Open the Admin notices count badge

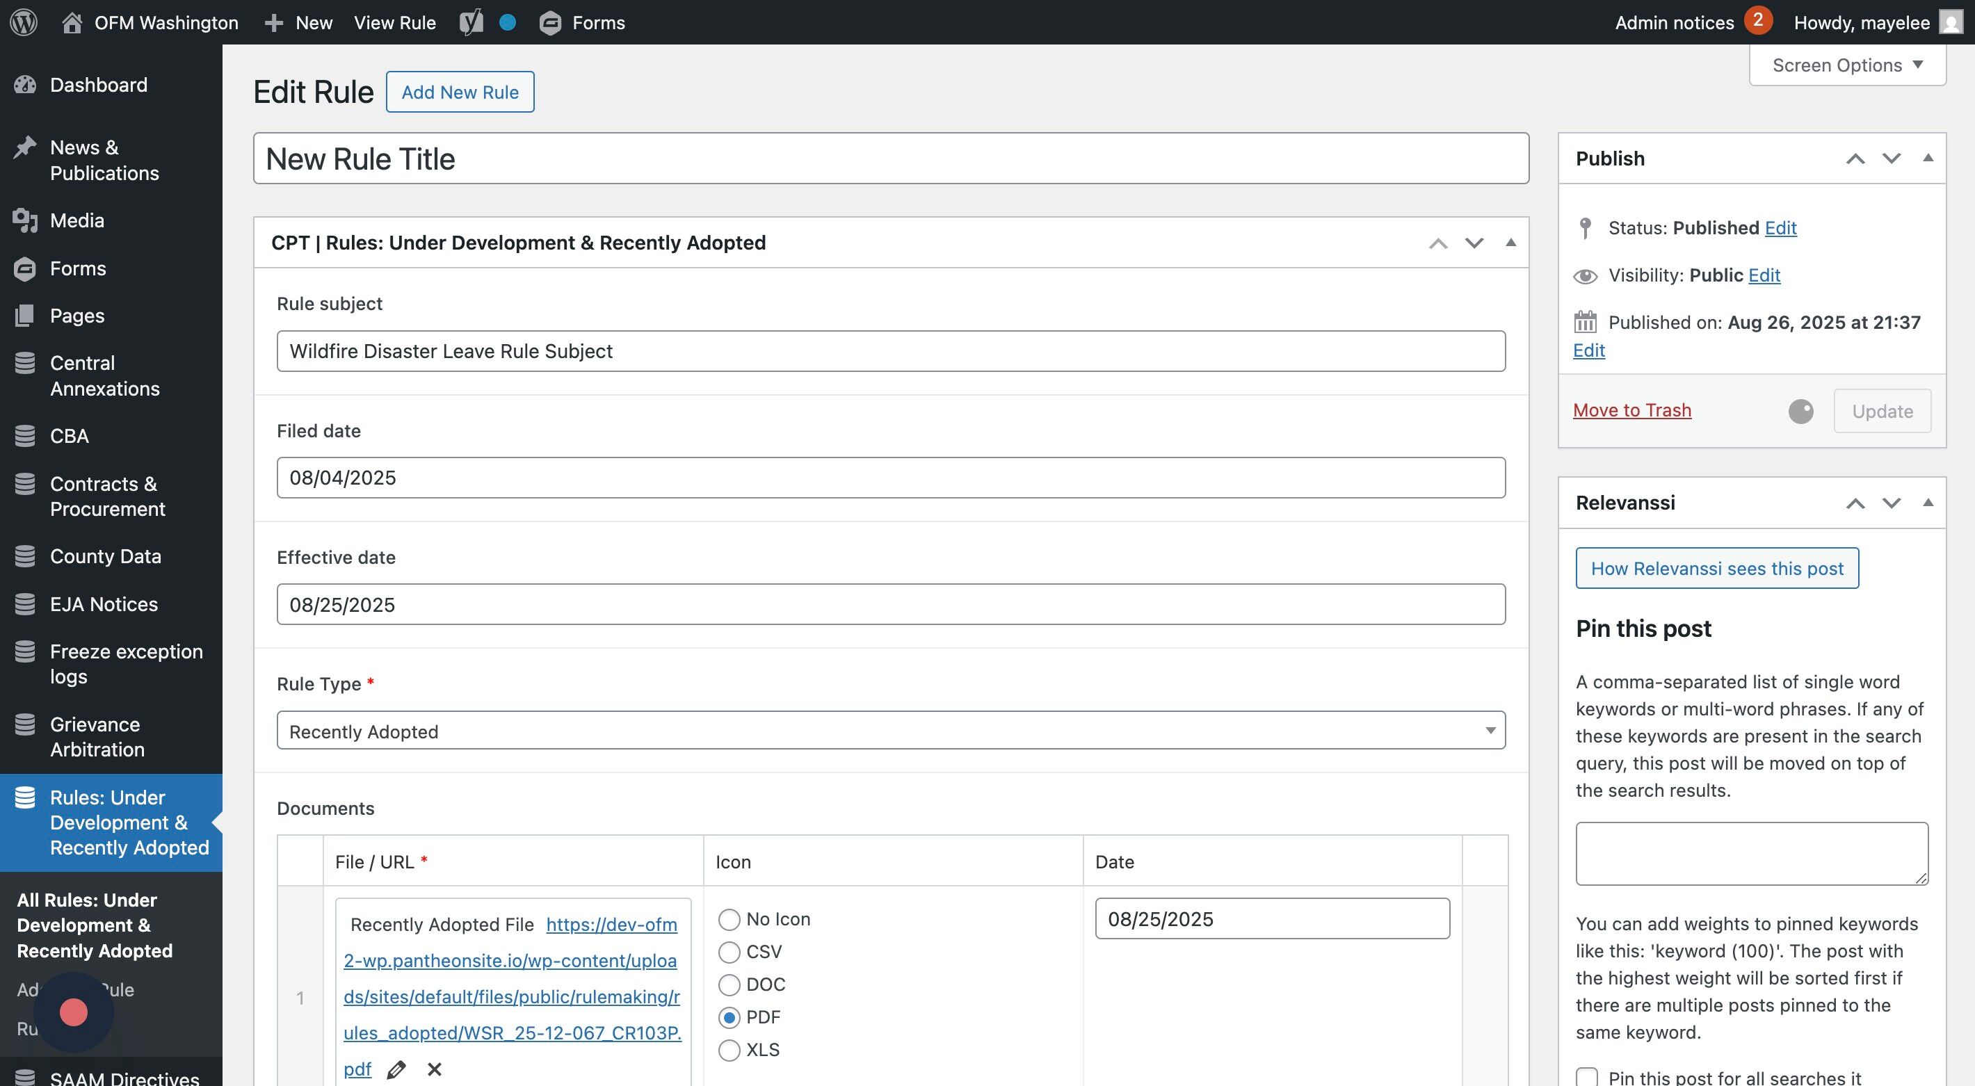[1758, 21]
